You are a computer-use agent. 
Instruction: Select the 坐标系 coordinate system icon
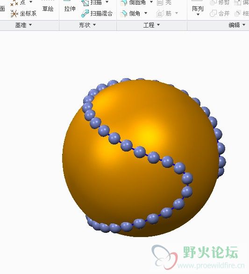pyautogui.click(x=14, y=14)
